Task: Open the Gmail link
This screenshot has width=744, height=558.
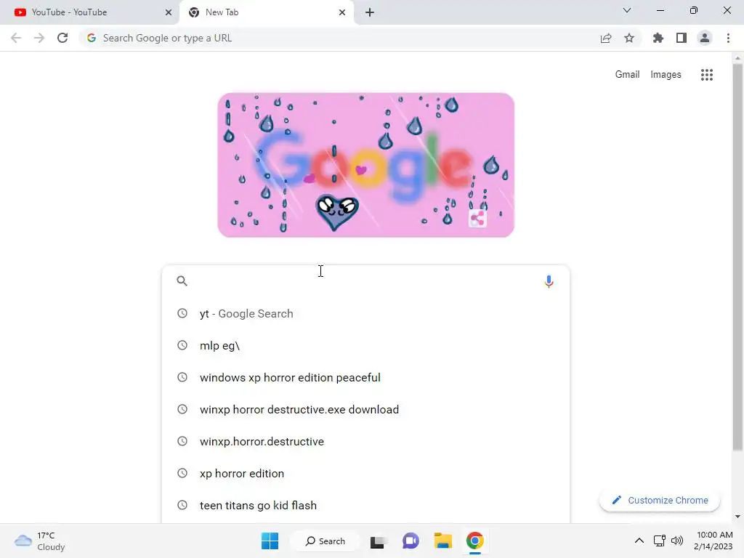Action: [x=627, y=75]
